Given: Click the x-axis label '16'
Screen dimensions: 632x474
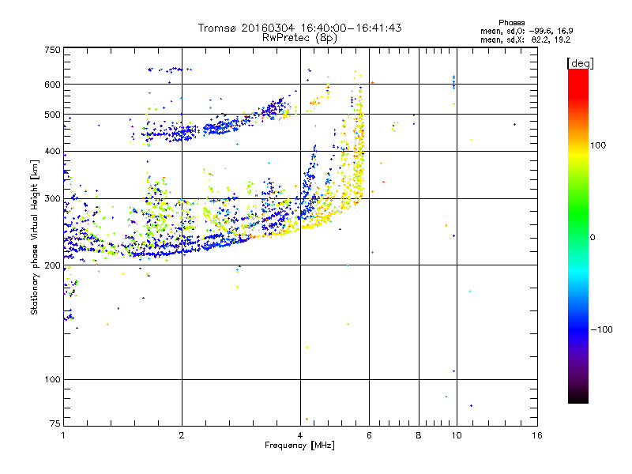Looking at the screenshot, I should click(x=537, y=435).
